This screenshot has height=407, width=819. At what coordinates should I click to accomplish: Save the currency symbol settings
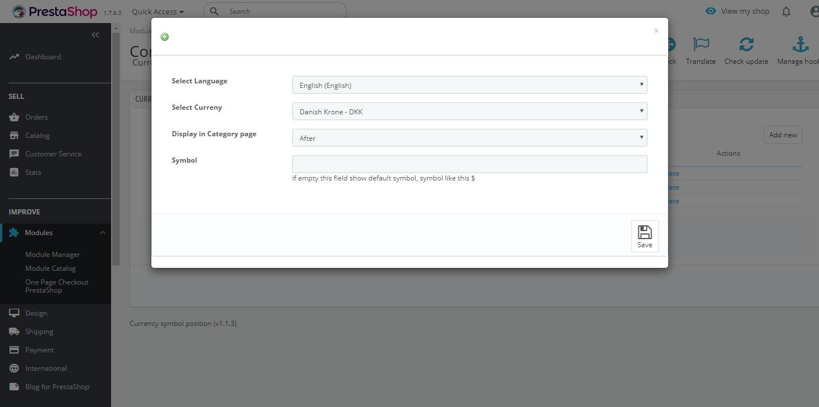[x=645, y=236]
